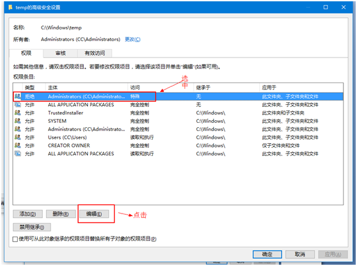Click the 取消 button
Viewport: 357px width, 266px height.
click(300, 254)
